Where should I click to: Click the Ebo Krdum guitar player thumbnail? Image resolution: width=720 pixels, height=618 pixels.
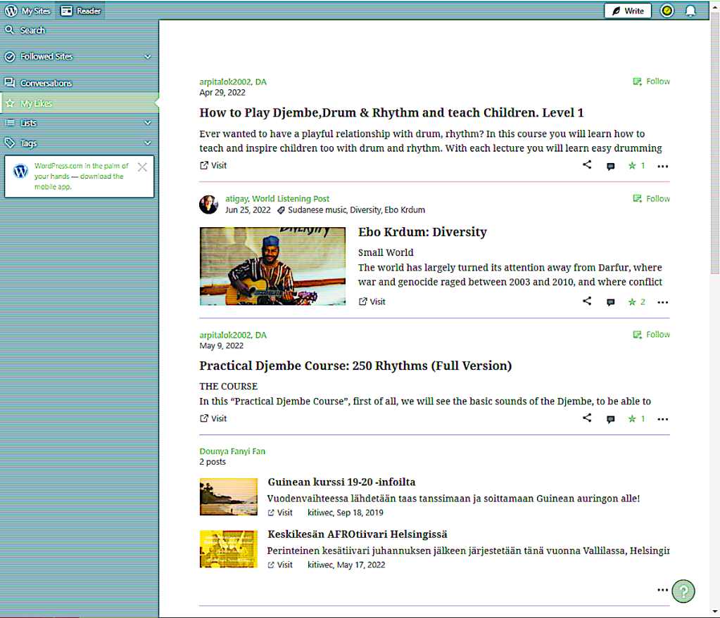pyautogui.click(x=272, y=266)
